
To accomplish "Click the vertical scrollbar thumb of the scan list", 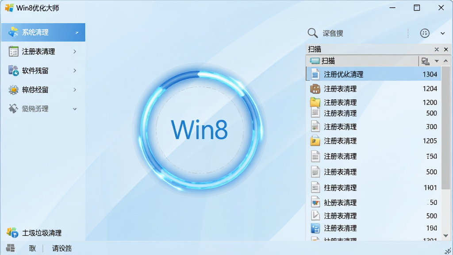I will 446,128.
